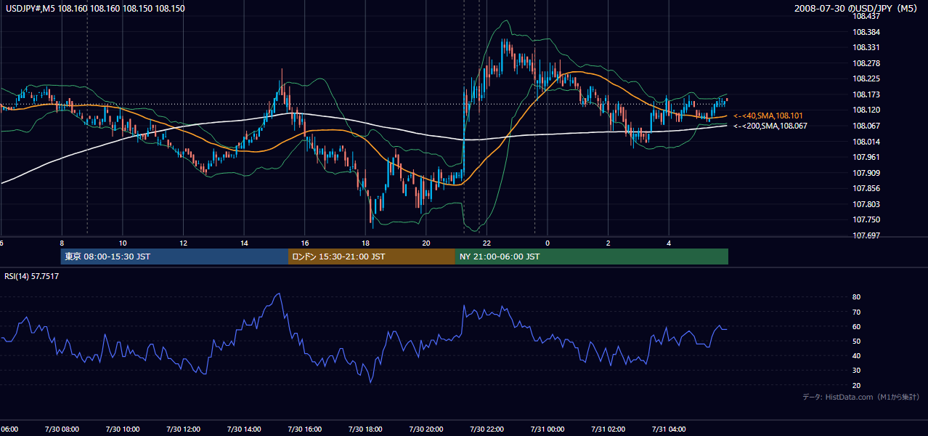This screenshot has width=928, height=436.
Task: Click price axis label 107.803
Action: (x=867, y=204)
